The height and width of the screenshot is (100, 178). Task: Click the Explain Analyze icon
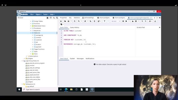136,21
